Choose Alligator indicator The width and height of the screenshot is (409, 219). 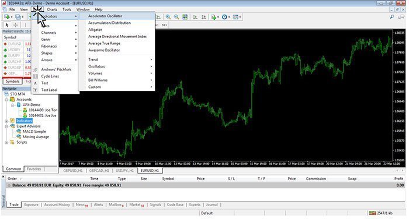click(116, 30)
